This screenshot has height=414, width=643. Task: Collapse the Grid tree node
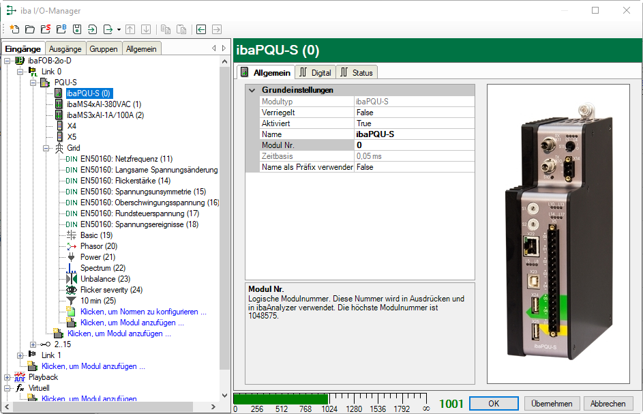click(46, 148)
